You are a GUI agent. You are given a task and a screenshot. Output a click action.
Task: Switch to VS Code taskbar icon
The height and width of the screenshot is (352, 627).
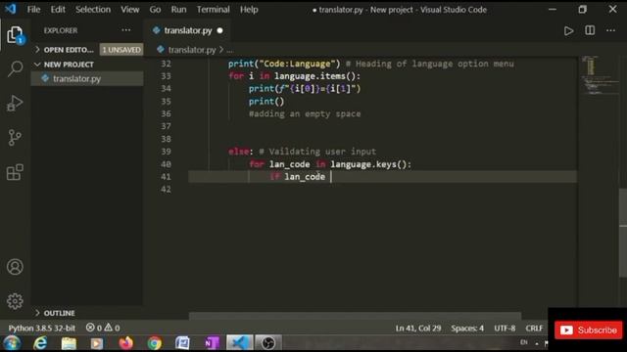click(x=239, y=343)
